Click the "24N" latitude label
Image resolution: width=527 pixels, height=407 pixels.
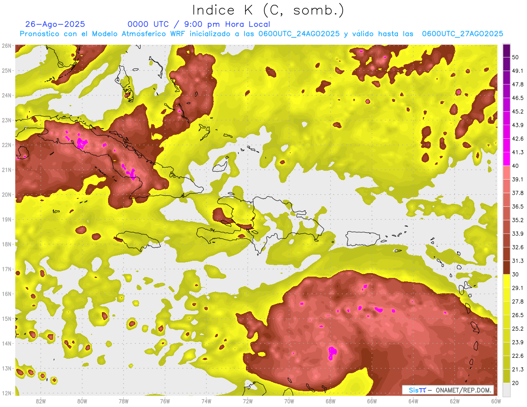[7, 95]
